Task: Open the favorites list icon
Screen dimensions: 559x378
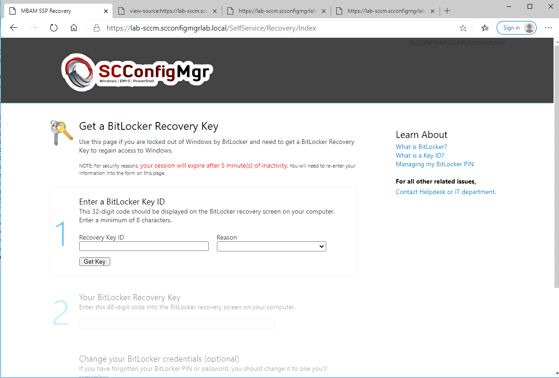Action: (485, 28)
